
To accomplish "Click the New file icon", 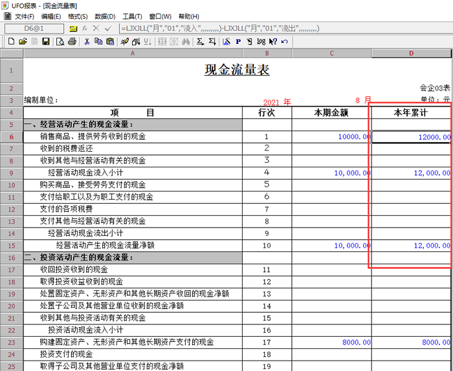I will click(x=11, y=41).
